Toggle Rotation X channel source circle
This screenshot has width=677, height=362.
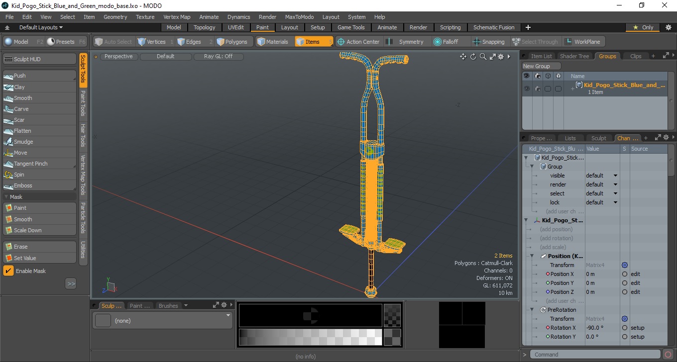pos(625,328)
